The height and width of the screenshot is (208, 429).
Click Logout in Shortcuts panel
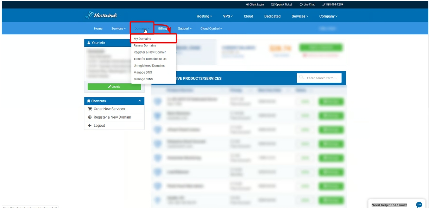tap(99, 126)
